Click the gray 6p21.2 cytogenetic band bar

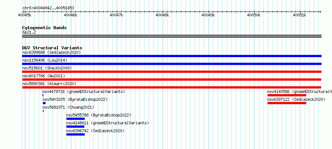(x=172, y=36)
